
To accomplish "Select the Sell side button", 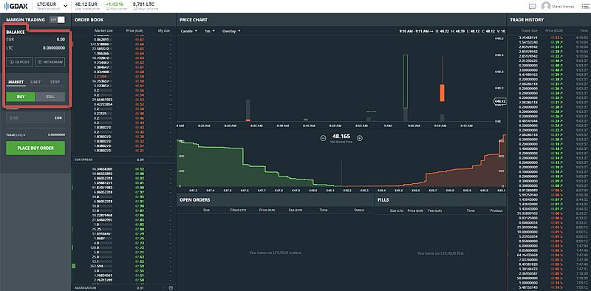I will tap(50, 97).
